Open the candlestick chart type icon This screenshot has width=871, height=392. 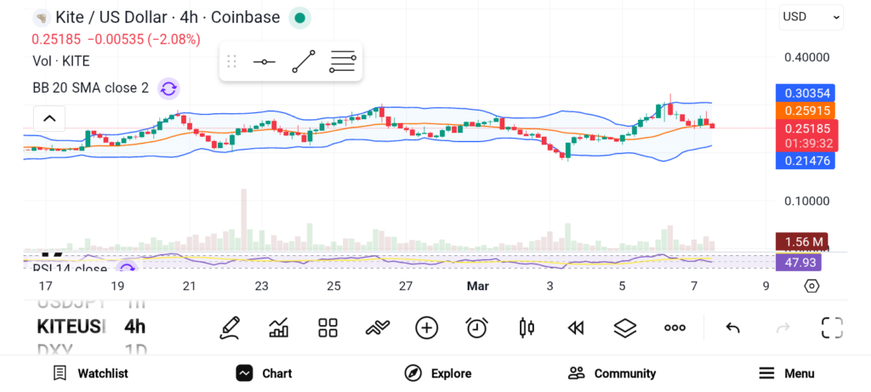coord(527,327)
